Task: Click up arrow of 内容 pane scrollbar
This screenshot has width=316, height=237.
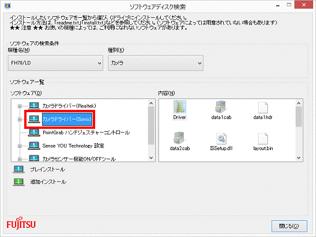Action: 299,103
